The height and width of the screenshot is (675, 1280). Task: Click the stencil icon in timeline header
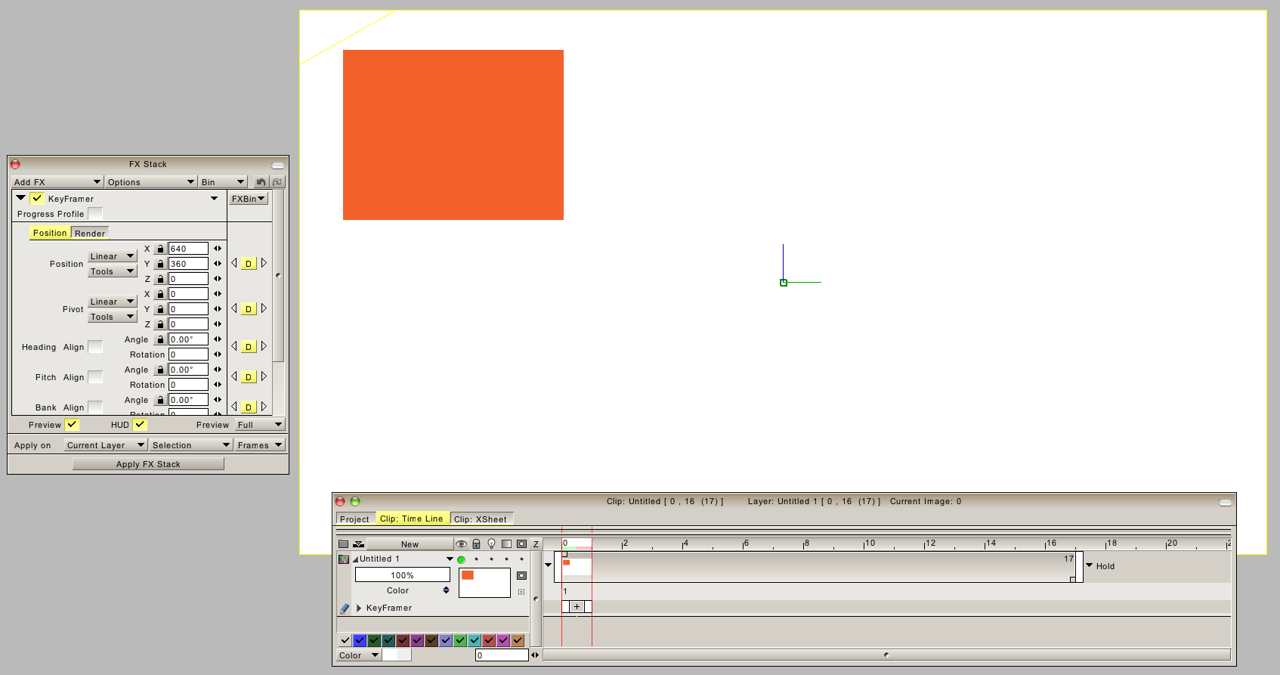[521, 544]
